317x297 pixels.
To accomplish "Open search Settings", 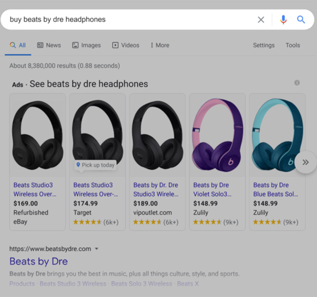I will click(264, 45).
